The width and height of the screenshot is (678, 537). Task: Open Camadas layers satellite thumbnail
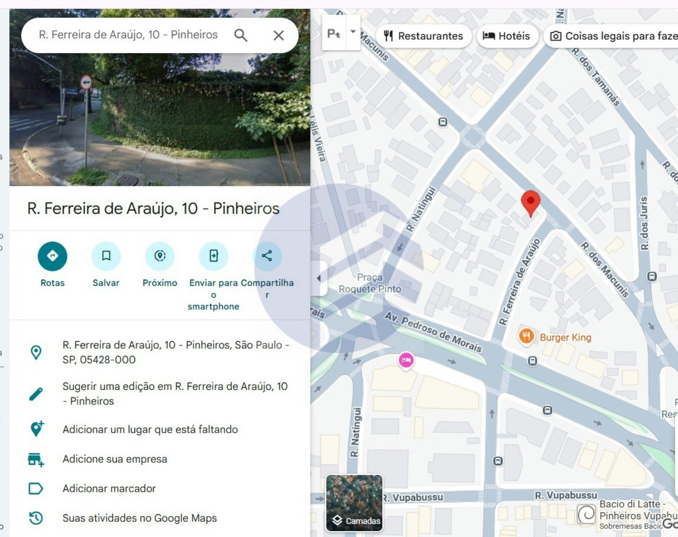point(354,503)
